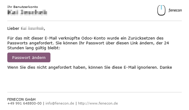The width and height of the screenshot is (189, 110).
Task: Click the word "Lieber" in greeting
Action: coord(13,29)
